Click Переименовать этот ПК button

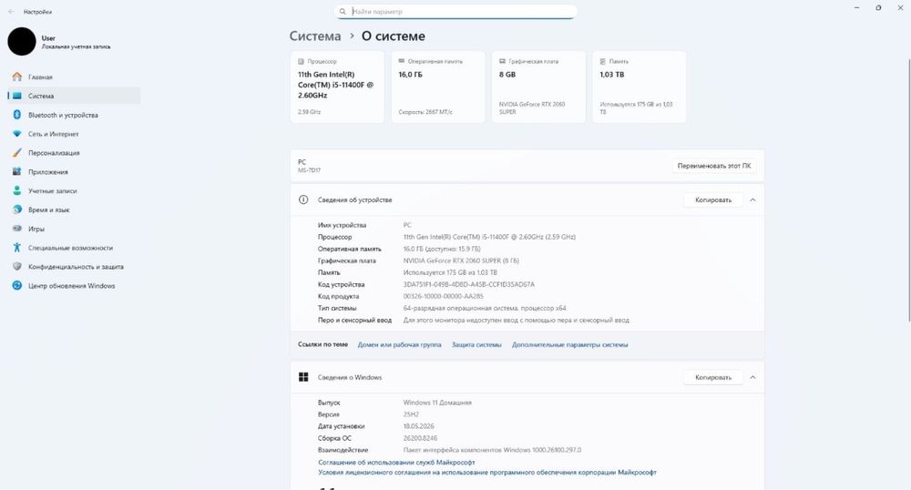[x=714, y=166]
